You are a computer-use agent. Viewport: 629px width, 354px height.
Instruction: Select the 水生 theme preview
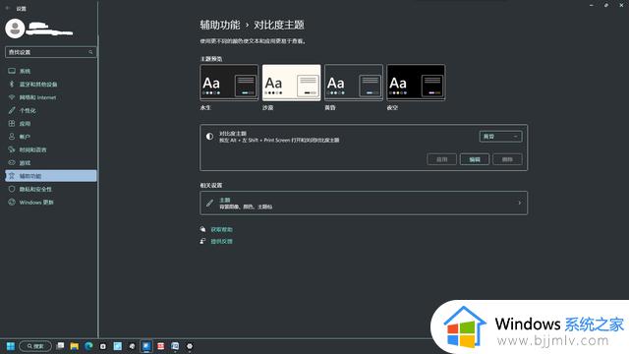click(x=229, y=83)
